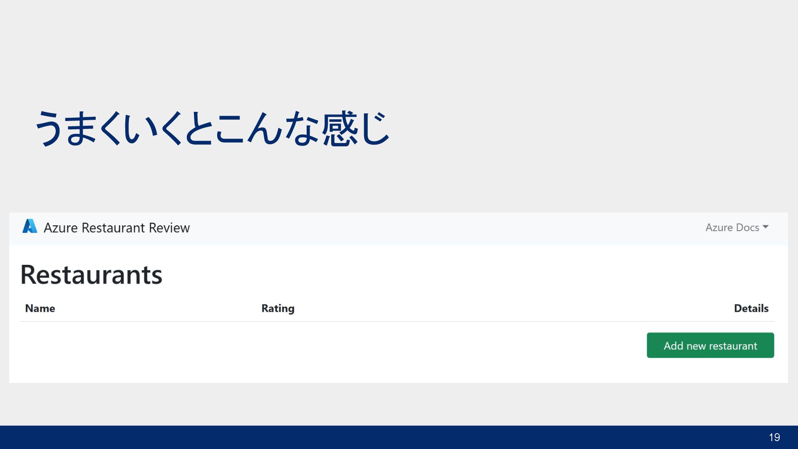Click the Add new restaurant button
798x449 pixels.
click(x=710, y=345)
